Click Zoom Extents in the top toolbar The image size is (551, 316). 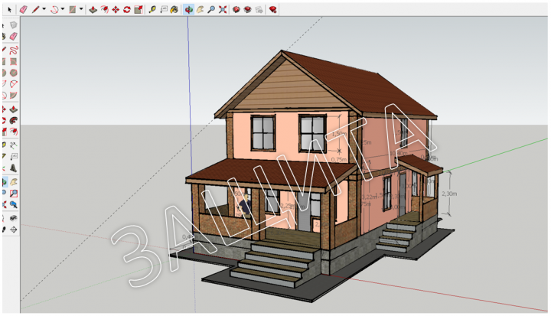coord(223,9)
